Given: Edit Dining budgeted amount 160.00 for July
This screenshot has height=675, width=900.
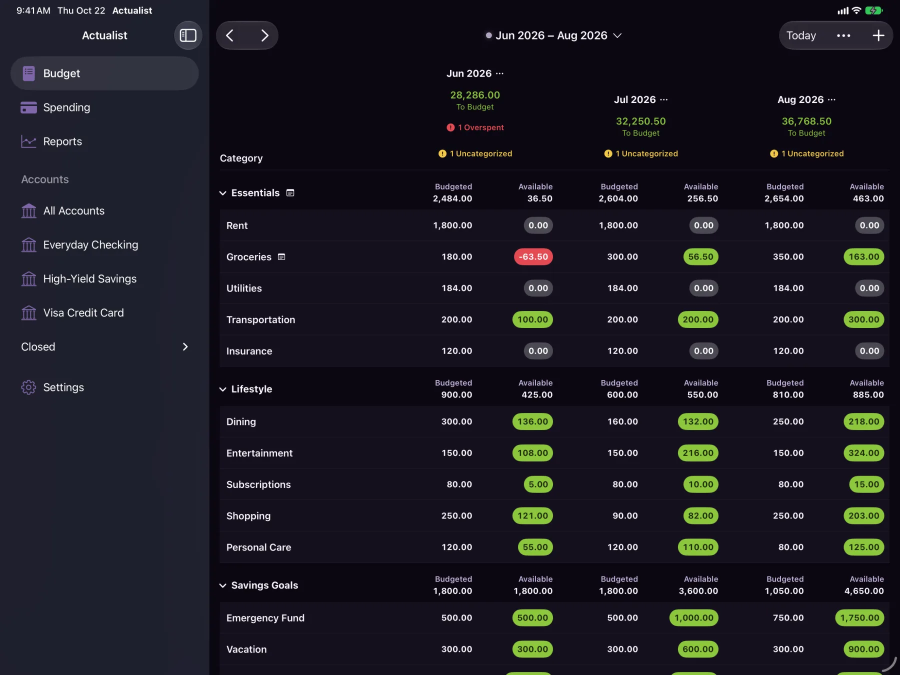Looking at the screenshot, I should 622,421.
